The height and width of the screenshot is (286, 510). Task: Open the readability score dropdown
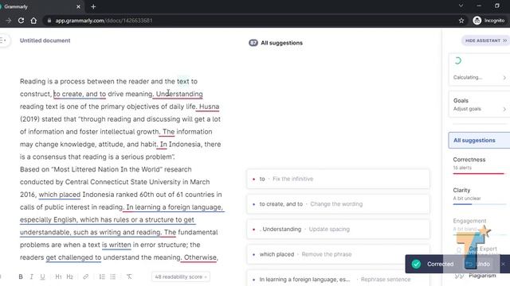[181, 277]
